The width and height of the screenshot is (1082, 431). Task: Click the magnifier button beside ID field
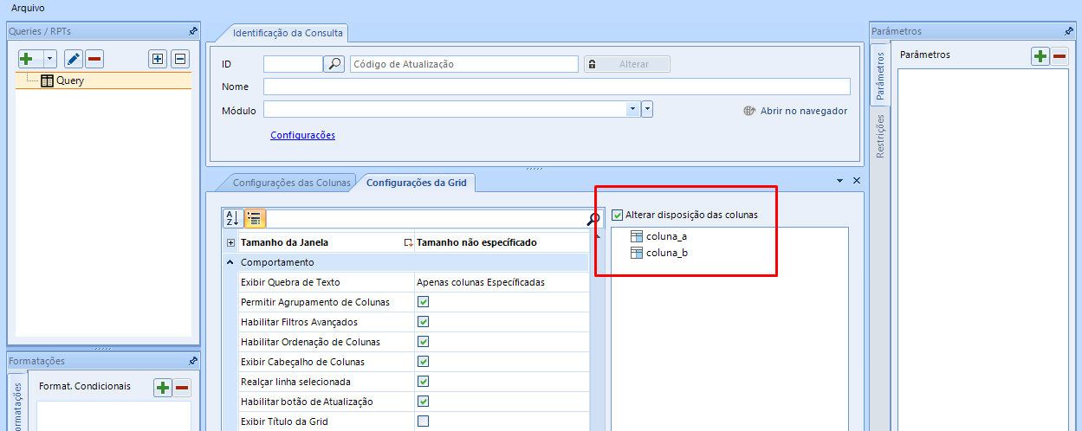pos(334,64)
